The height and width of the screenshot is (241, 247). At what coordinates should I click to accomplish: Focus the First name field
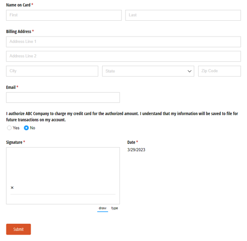point(64,15)
